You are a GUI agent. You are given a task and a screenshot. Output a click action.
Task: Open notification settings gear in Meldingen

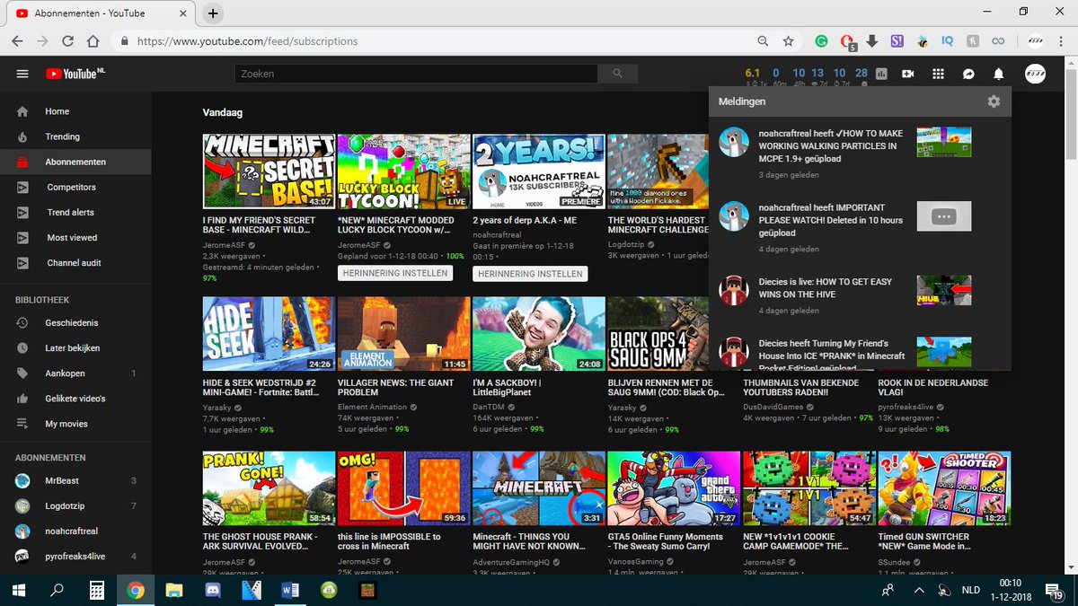click(x=994, y=101)
